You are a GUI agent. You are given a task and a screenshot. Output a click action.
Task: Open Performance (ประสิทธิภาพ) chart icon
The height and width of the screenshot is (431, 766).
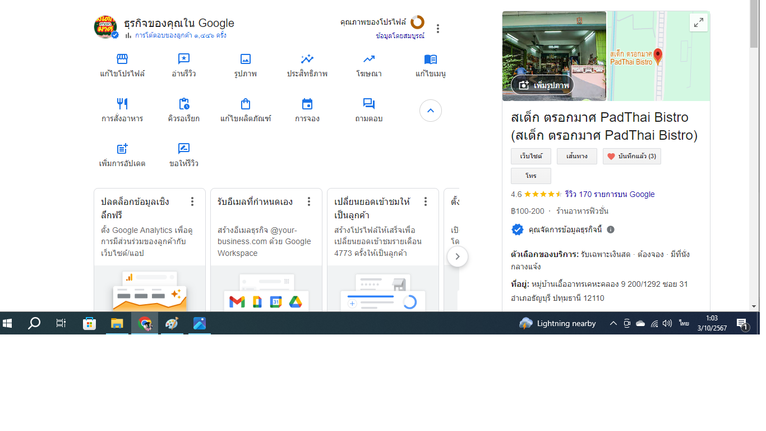click(x=307, y=59)
